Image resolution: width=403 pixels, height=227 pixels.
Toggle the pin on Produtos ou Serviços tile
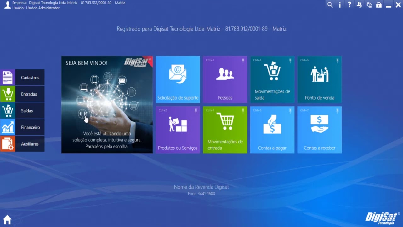(196, 111)
